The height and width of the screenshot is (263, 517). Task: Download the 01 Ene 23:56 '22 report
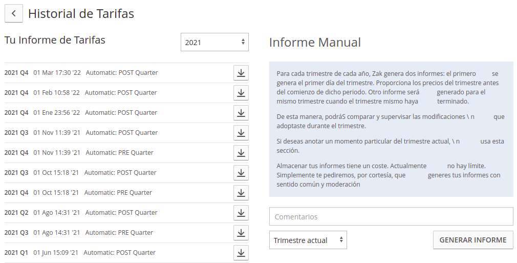tap(241, 113)
